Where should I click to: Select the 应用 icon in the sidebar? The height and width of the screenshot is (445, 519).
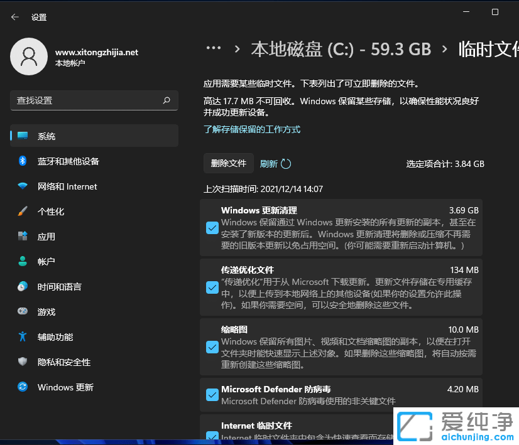(x=23, y=237)
